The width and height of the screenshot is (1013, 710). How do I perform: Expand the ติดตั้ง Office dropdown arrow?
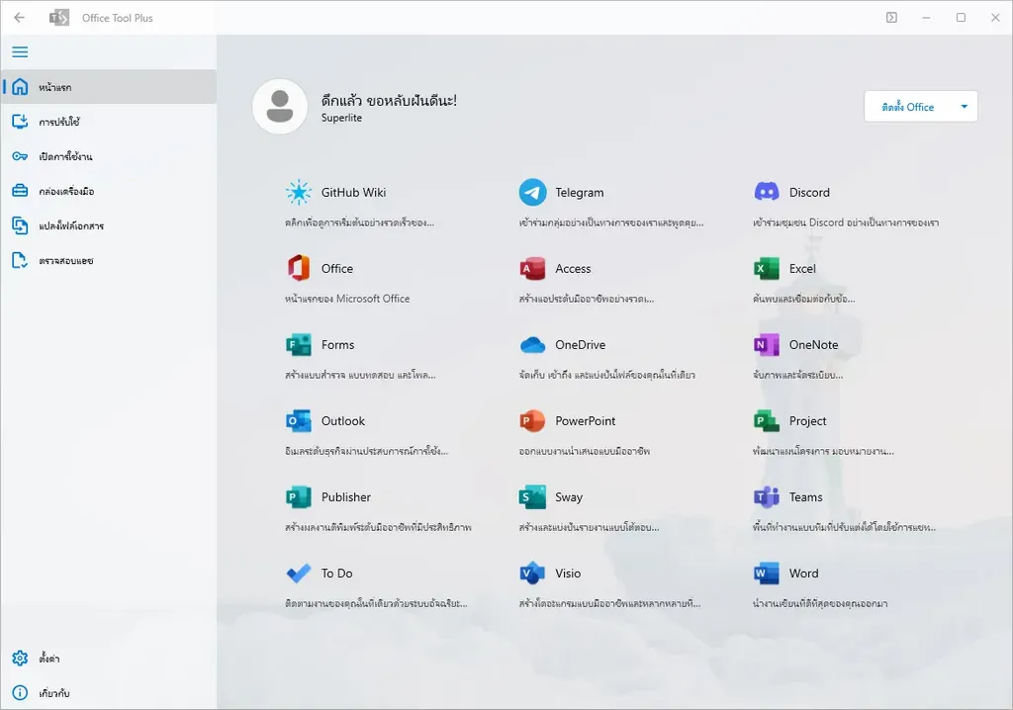pos(964,107)
